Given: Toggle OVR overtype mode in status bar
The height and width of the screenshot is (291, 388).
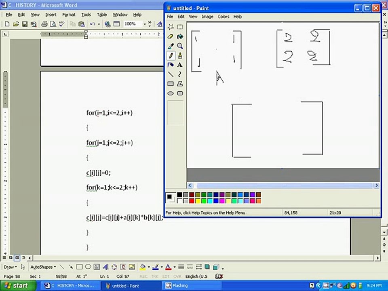Looking at the screenshot, I should coord(177,276).
